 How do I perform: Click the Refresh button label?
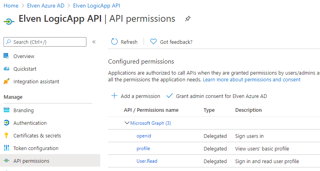pyautogui.click(x=129, y=42)
